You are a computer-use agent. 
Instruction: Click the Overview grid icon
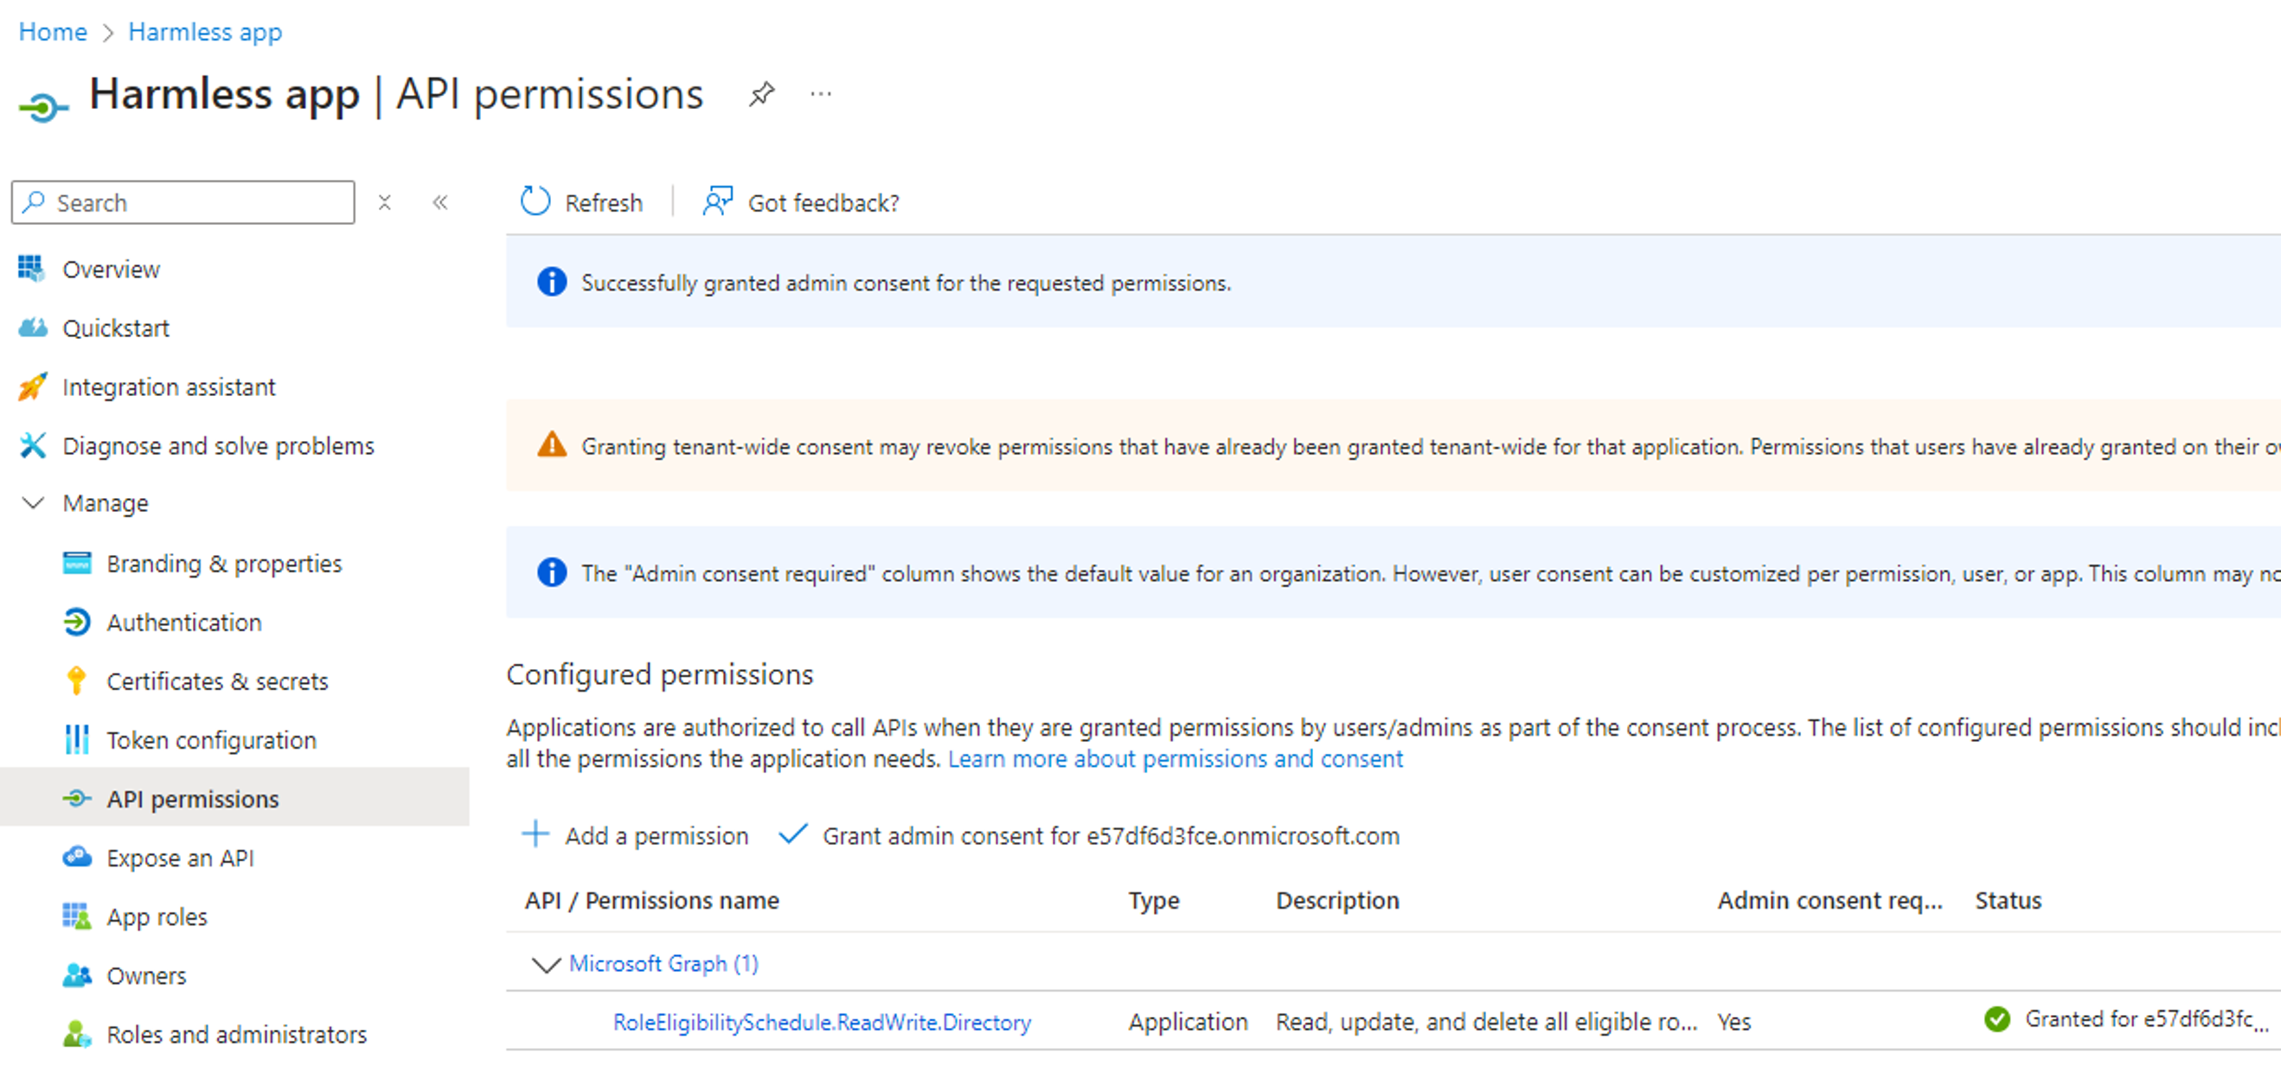point(31,268)
